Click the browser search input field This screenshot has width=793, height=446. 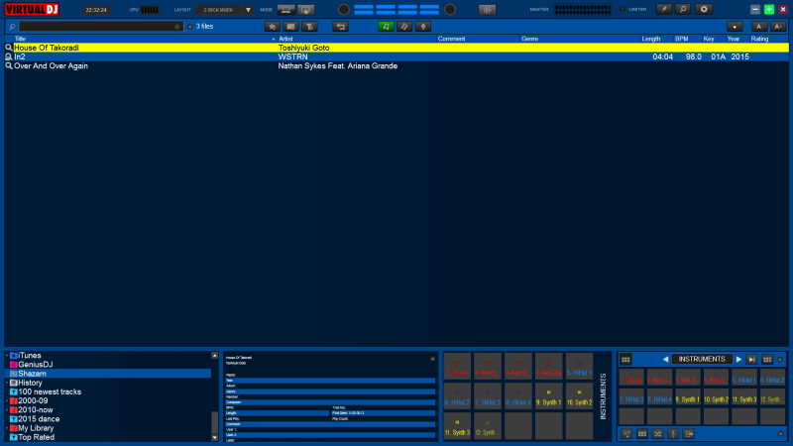[100, 27]
